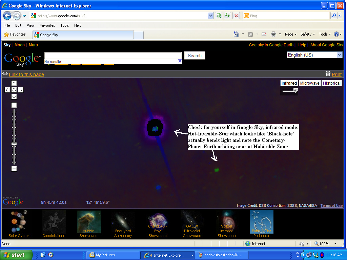The width and height of the screenshot is (347, 260).
Task: Close the No results message box
Action: pos(180,62)
